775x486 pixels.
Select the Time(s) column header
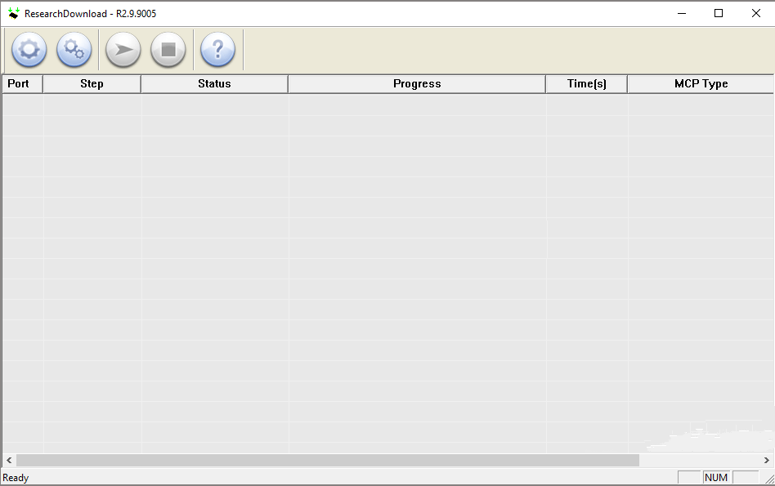[x=586, y=83]
